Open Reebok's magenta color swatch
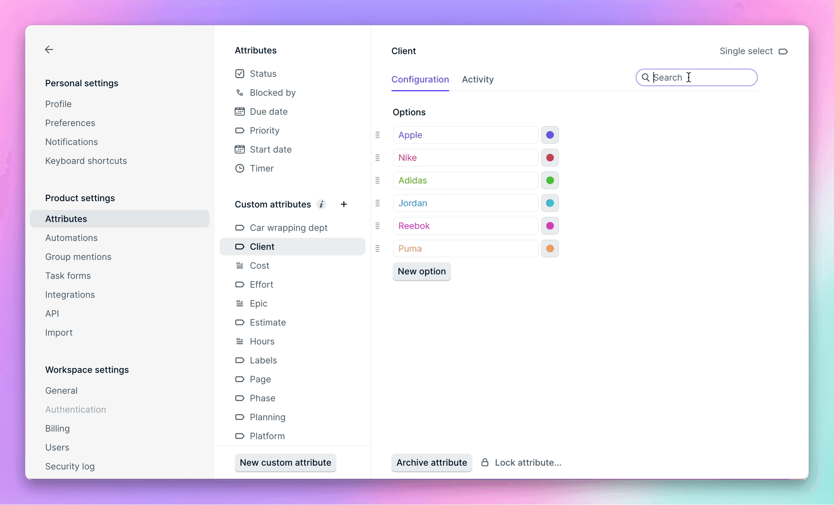 point(550,226)
